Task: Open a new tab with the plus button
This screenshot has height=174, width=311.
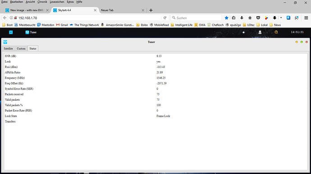Action: [x=151, y=10]
